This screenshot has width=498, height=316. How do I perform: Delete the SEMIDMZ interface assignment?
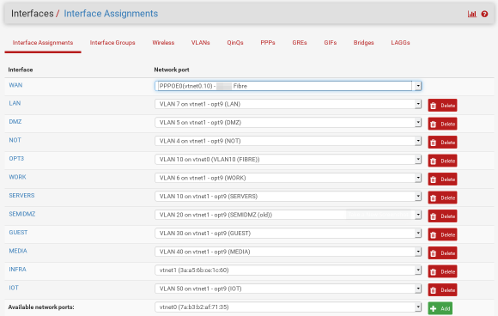pyautogui.click(x=442, y=216)
